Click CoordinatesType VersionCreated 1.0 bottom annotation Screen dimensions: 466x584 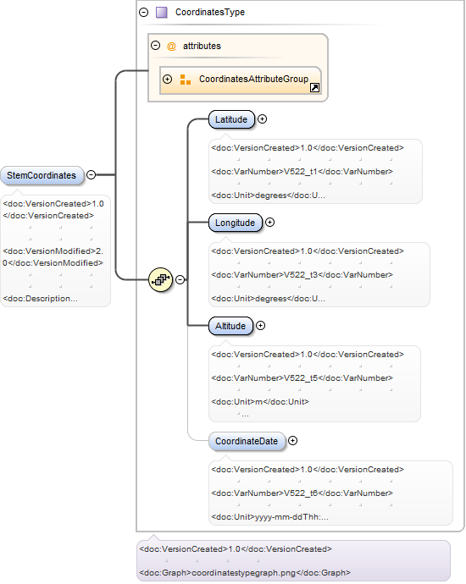tap(236, 549)
